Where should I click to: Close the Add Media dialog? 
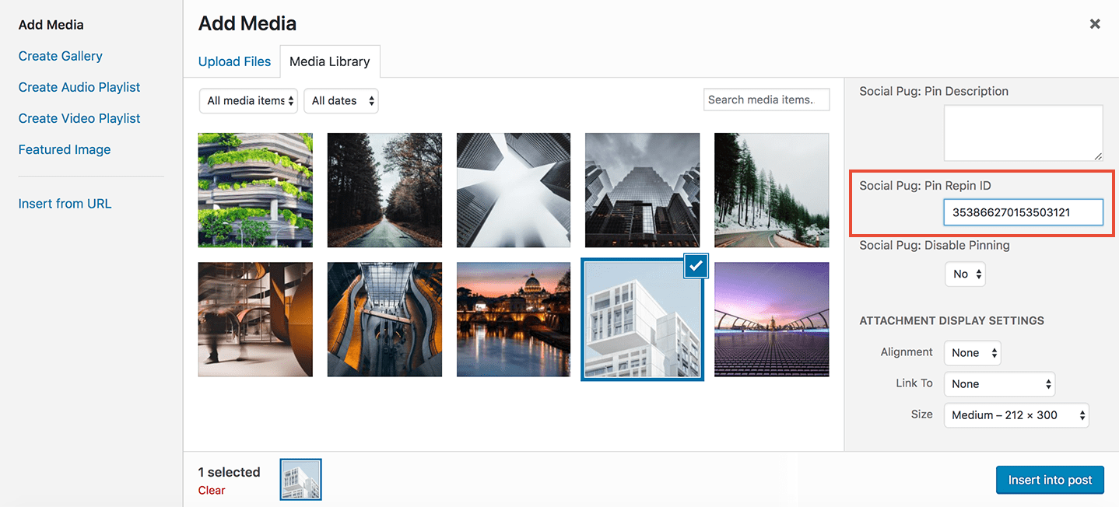[1095, 23]
